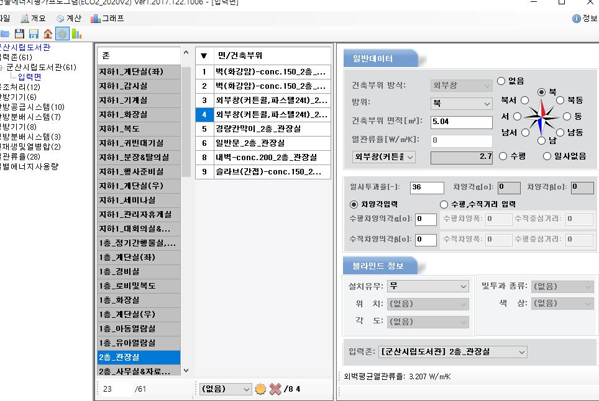Expand the 입력존 dropdown
The height and width of the screenshot is (401, 599).
(x=454, y=352)
